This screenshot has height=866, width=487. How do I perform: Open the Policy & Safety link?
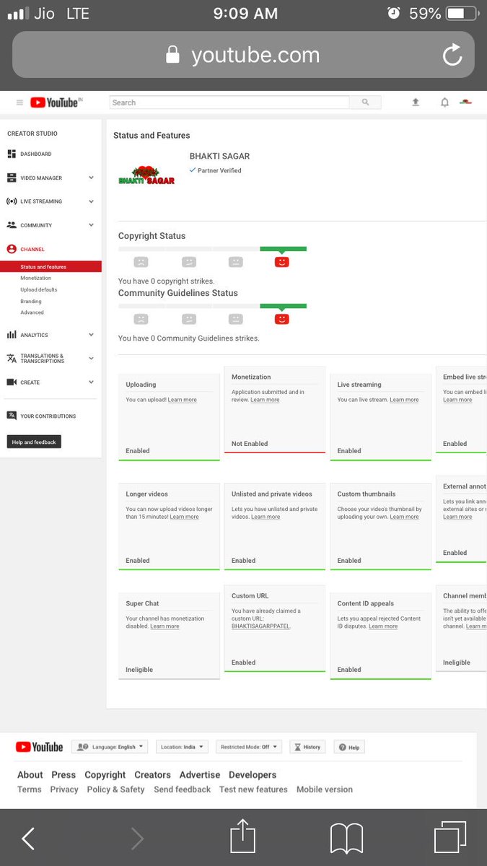click(x=115, y=790)
